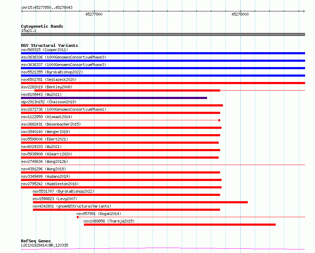The width and height of the screenshot is (315, 253).
Task: Click the left arrowhead of the ruler
Action: [x=22, y=11]
